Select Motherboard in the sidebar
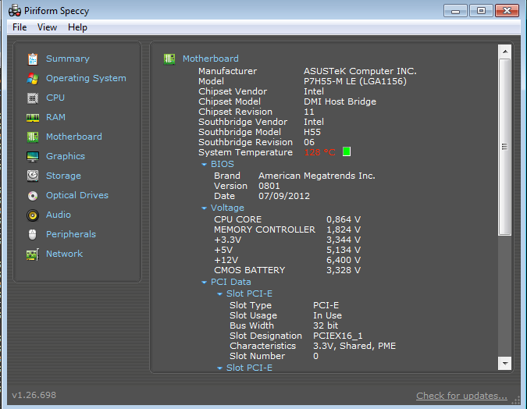527x409 pixels. click(74, 137)
